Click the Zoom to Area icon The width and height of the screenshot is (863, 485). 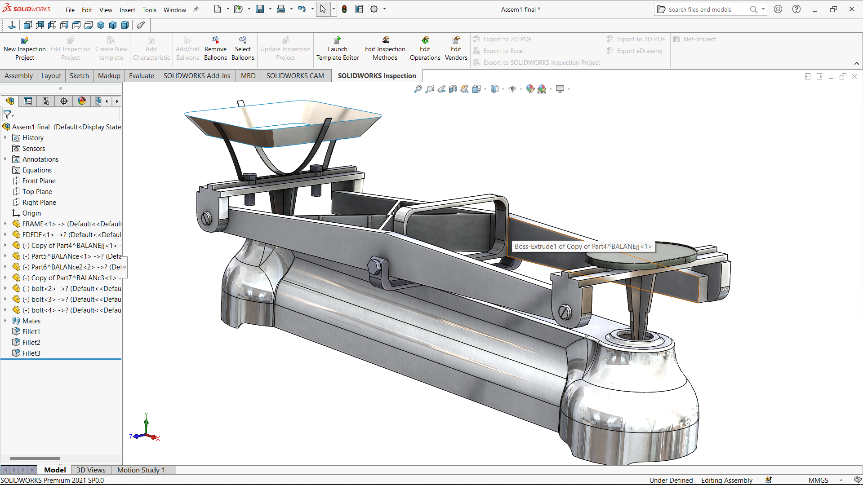(430, 89)
